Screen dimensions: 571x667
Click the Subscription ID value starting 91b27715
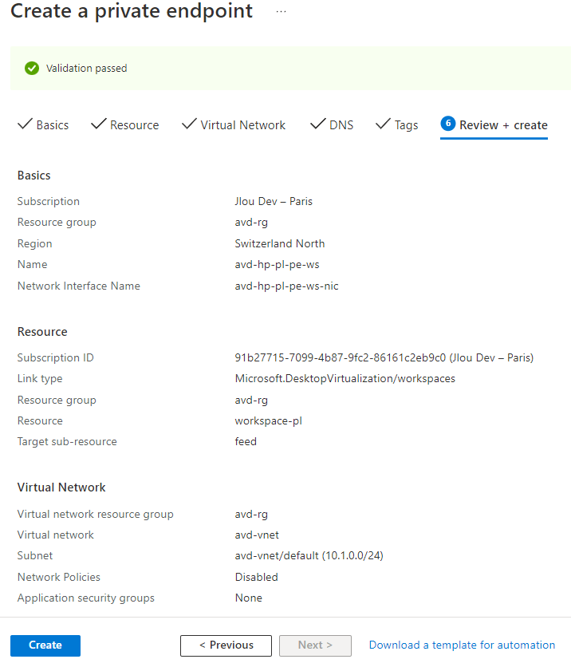(384, 357)
